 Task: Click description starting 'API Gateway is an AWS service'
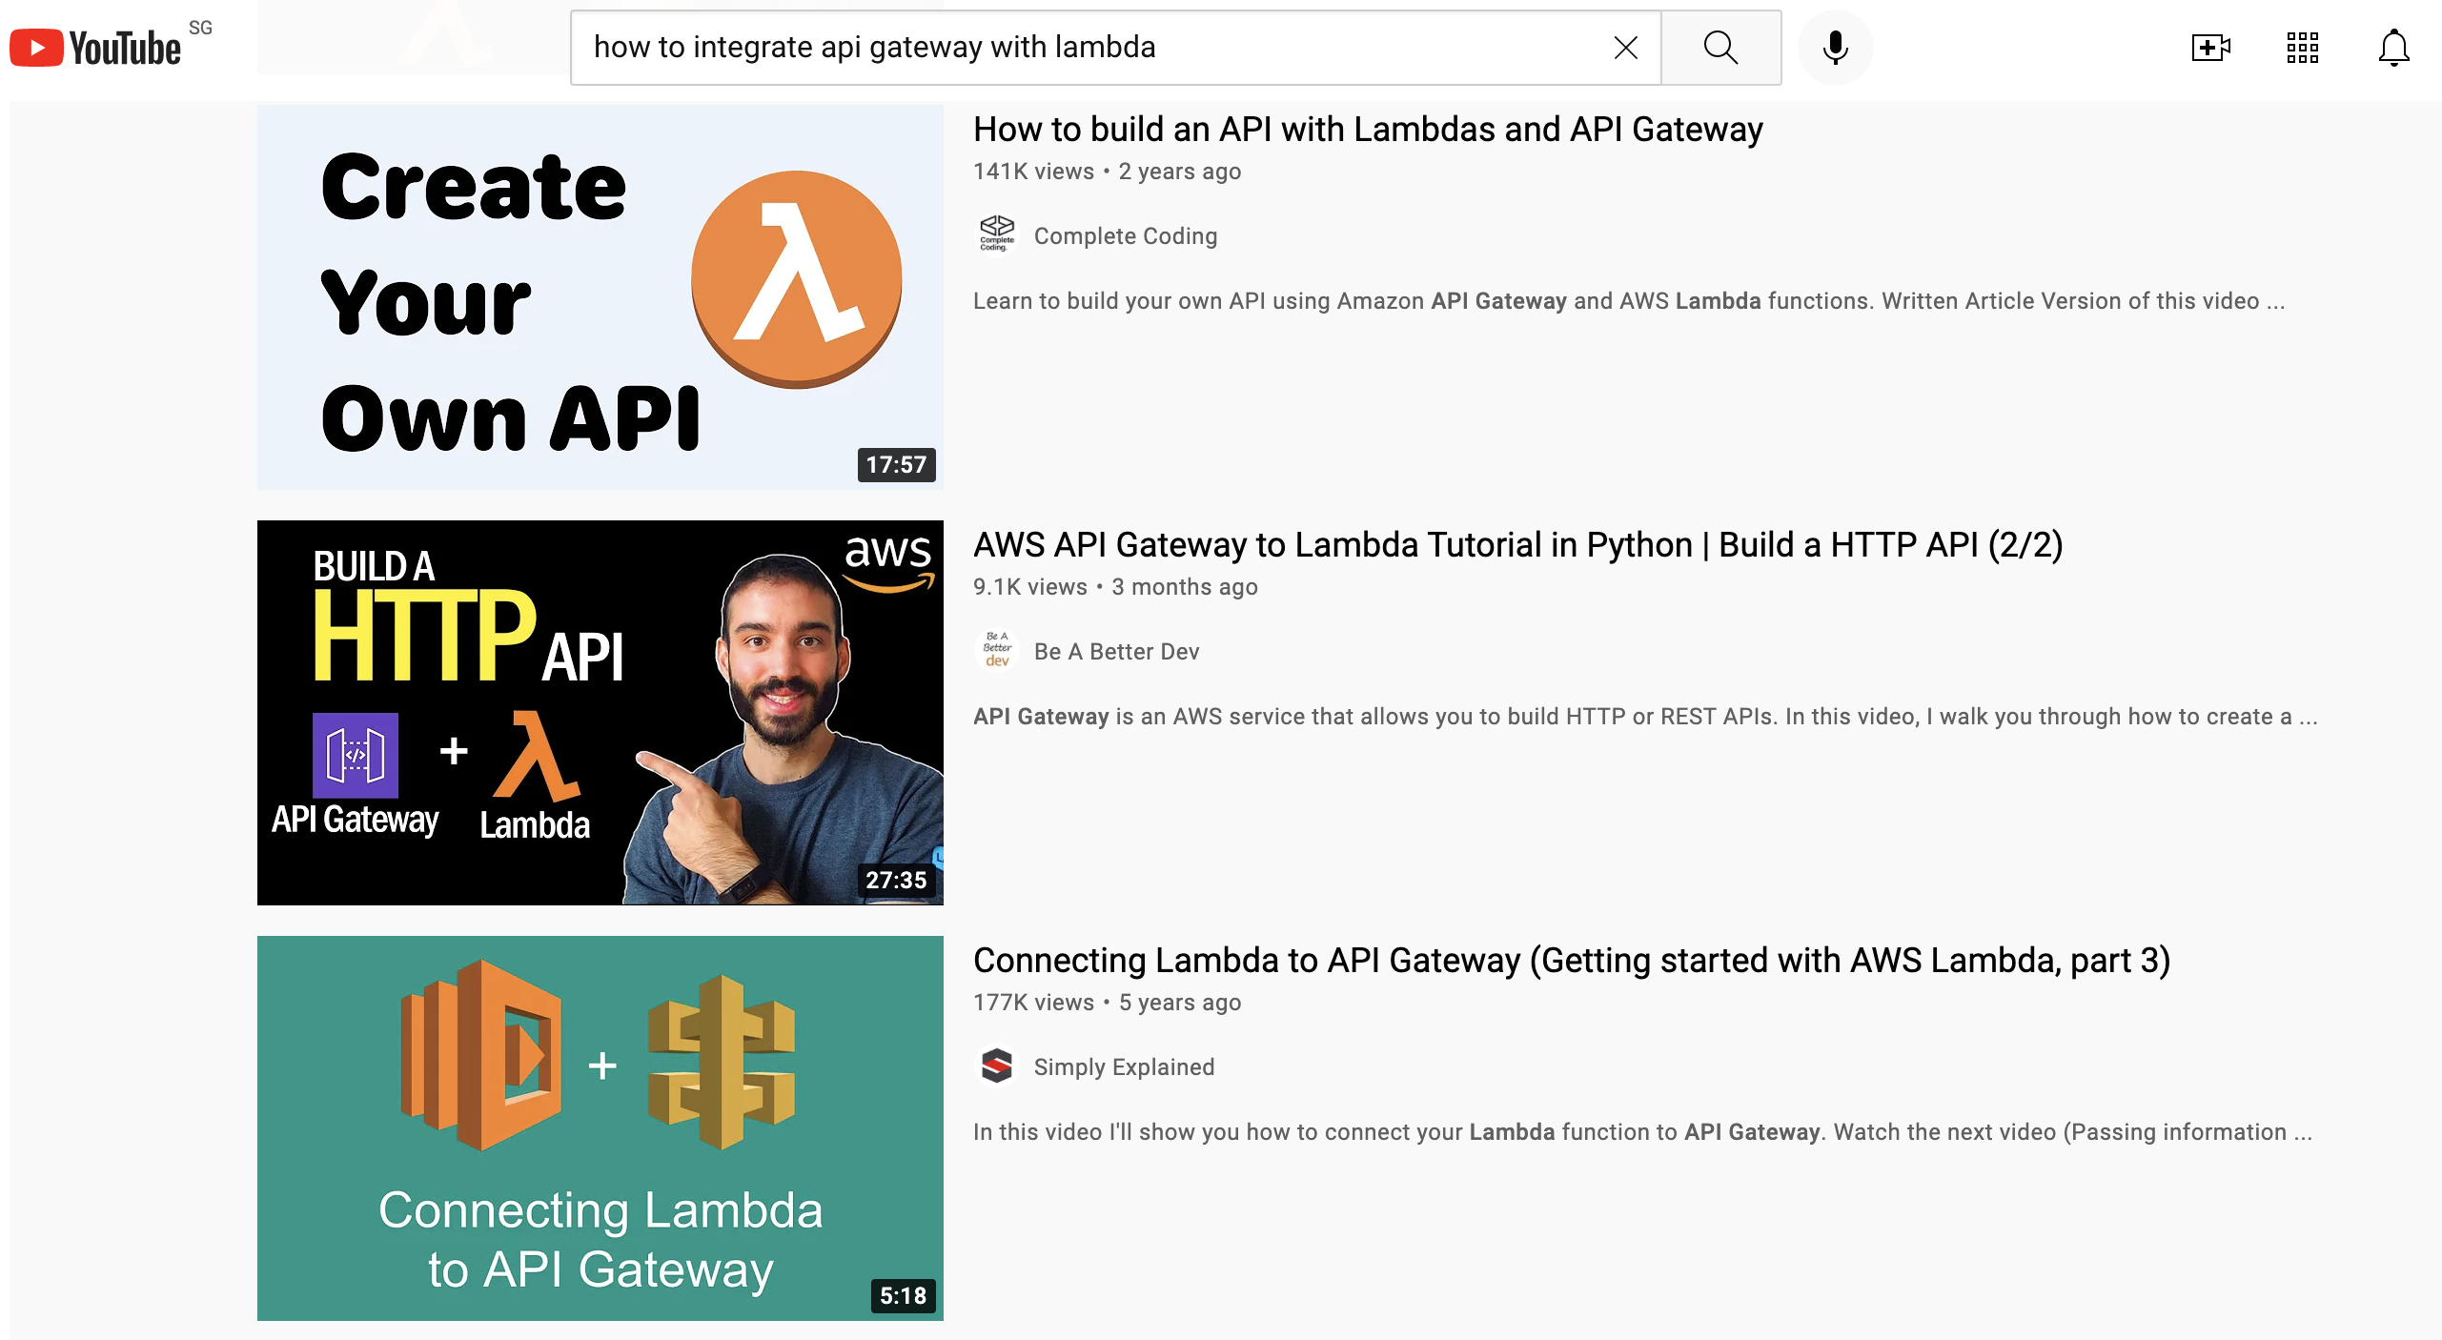(1645, 717)
